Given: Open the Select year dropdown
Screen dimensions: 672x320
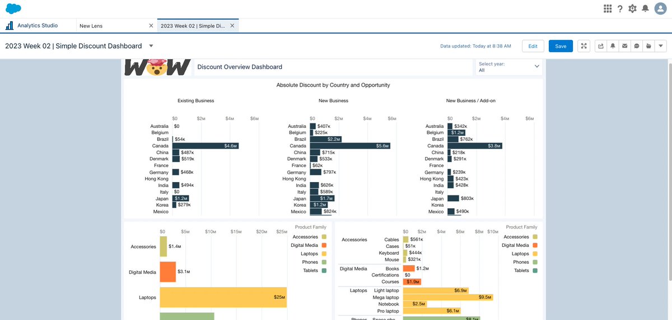Looking at the screenshot, I should point(509,67).
